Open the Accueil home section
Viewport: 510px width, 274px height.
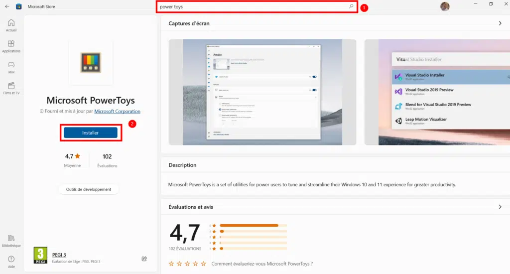coord(11,25)
